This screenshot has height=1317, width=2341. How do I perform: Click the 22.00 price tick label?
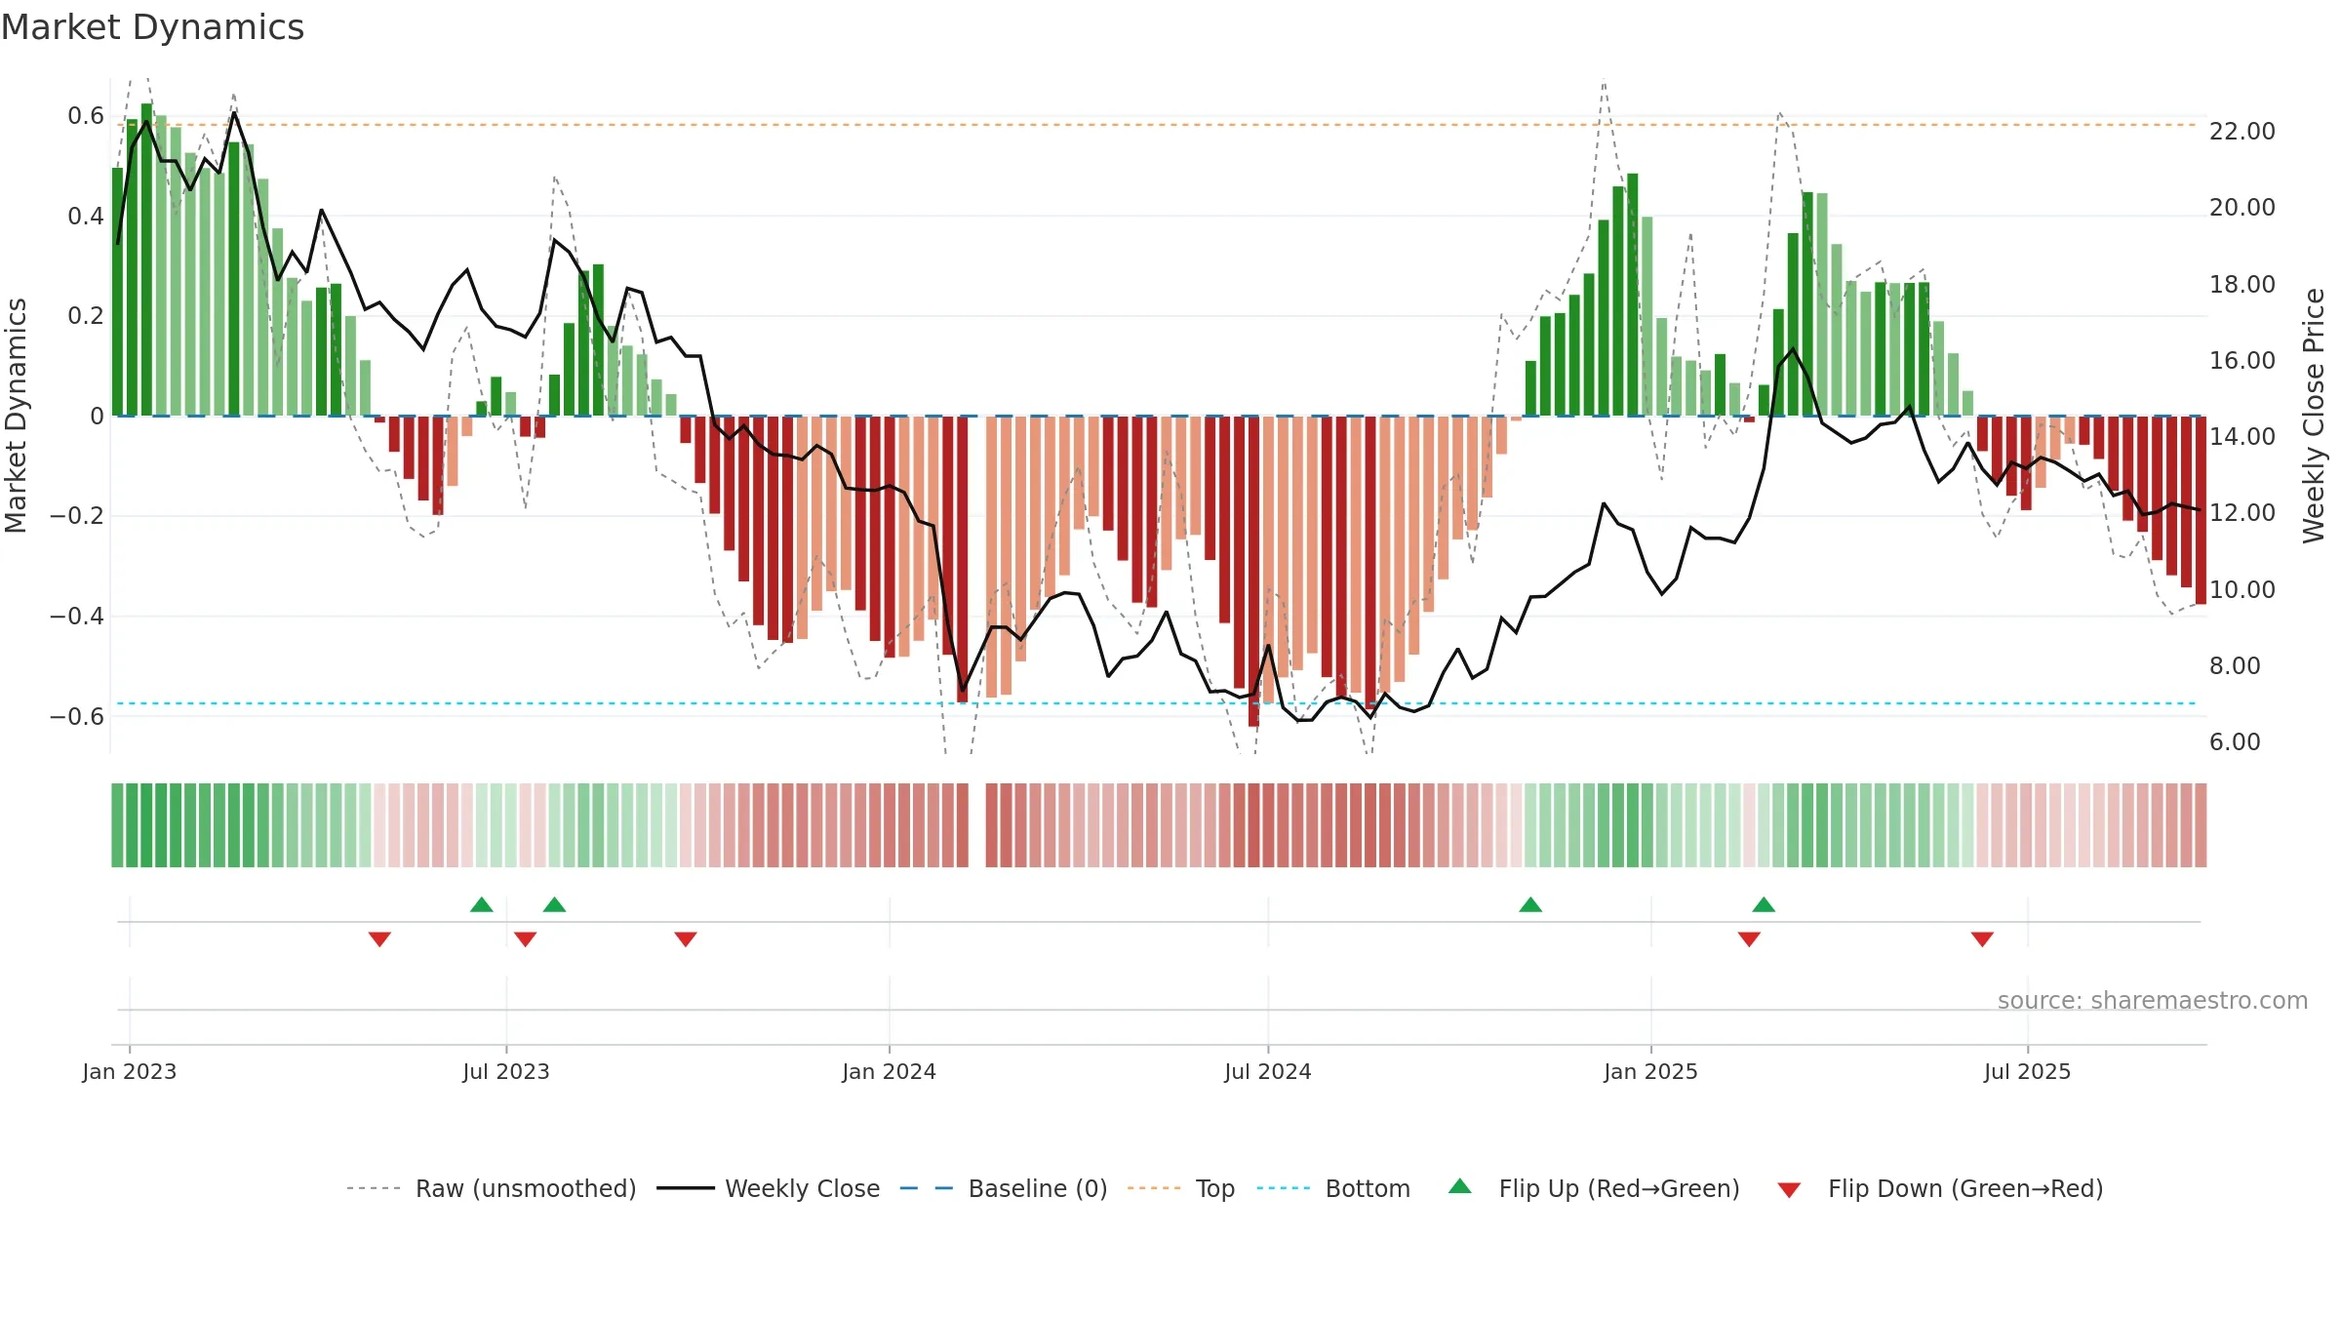pyautogui.click(x=2242, y=131)
